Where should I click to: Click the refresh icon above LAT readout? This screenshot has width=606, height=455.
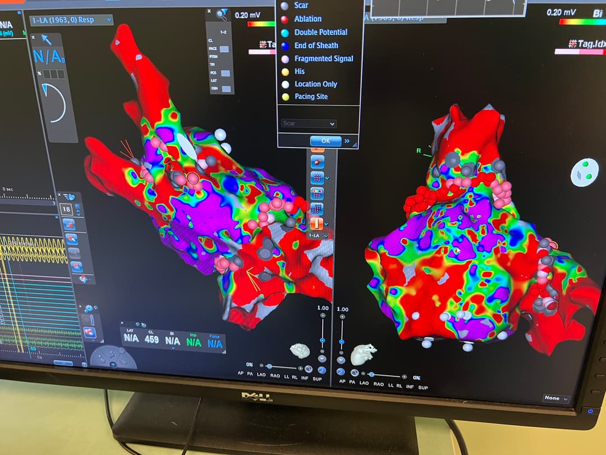click(137, 324)
